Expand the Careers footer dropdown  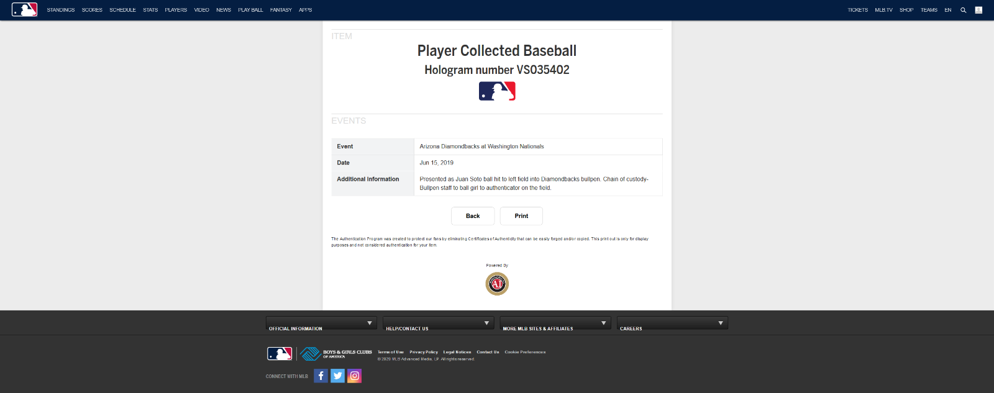click(x=672, y=323)
